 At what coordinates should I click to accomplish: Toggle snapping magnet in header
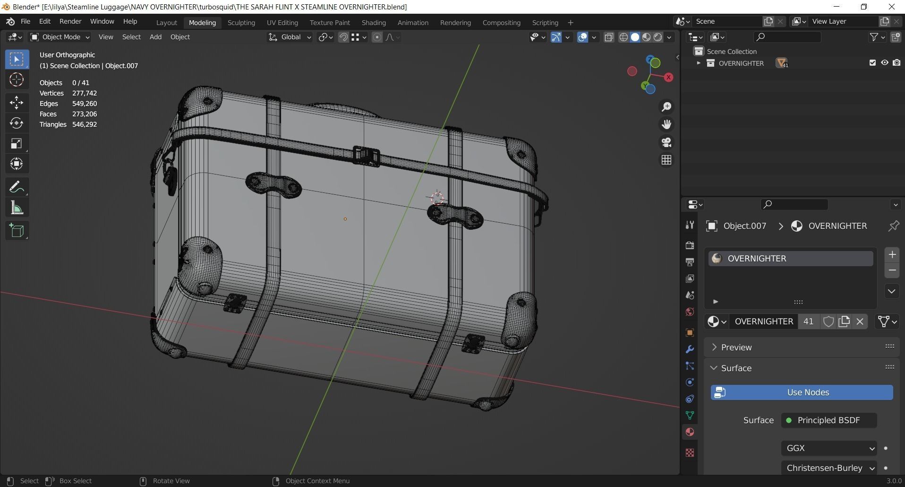click(343, 37)
